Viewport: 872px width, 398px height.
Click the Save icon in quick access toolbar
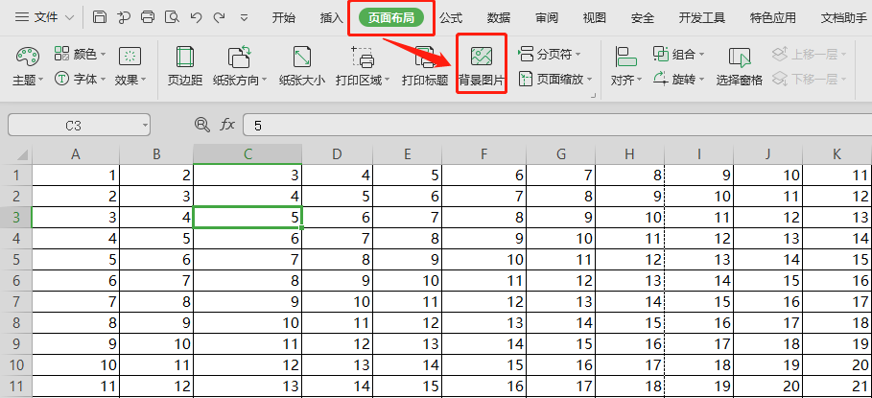(99, 17)
